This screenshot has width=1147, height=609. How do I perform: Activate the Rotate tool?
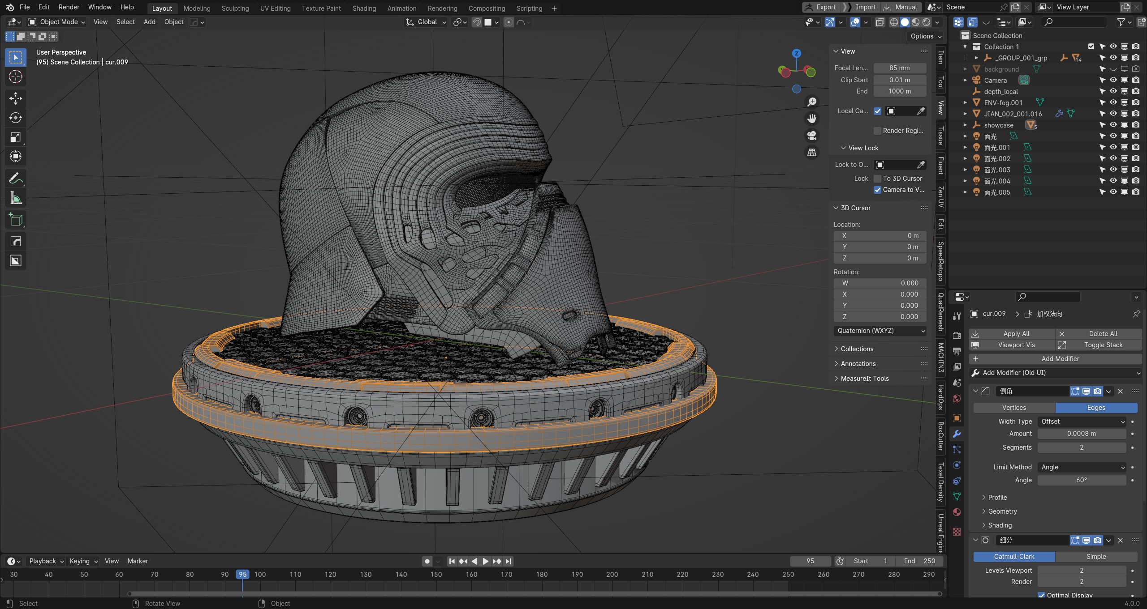click(x=16, y=118)
